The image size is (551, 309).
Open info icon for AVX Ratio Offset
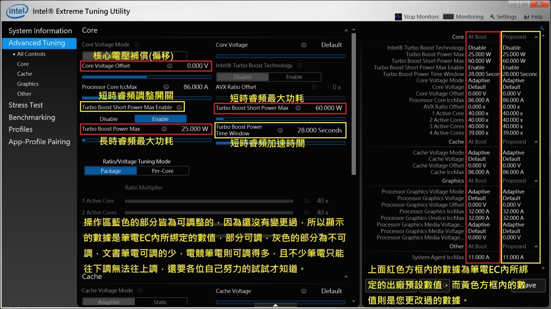coord(314,87)
